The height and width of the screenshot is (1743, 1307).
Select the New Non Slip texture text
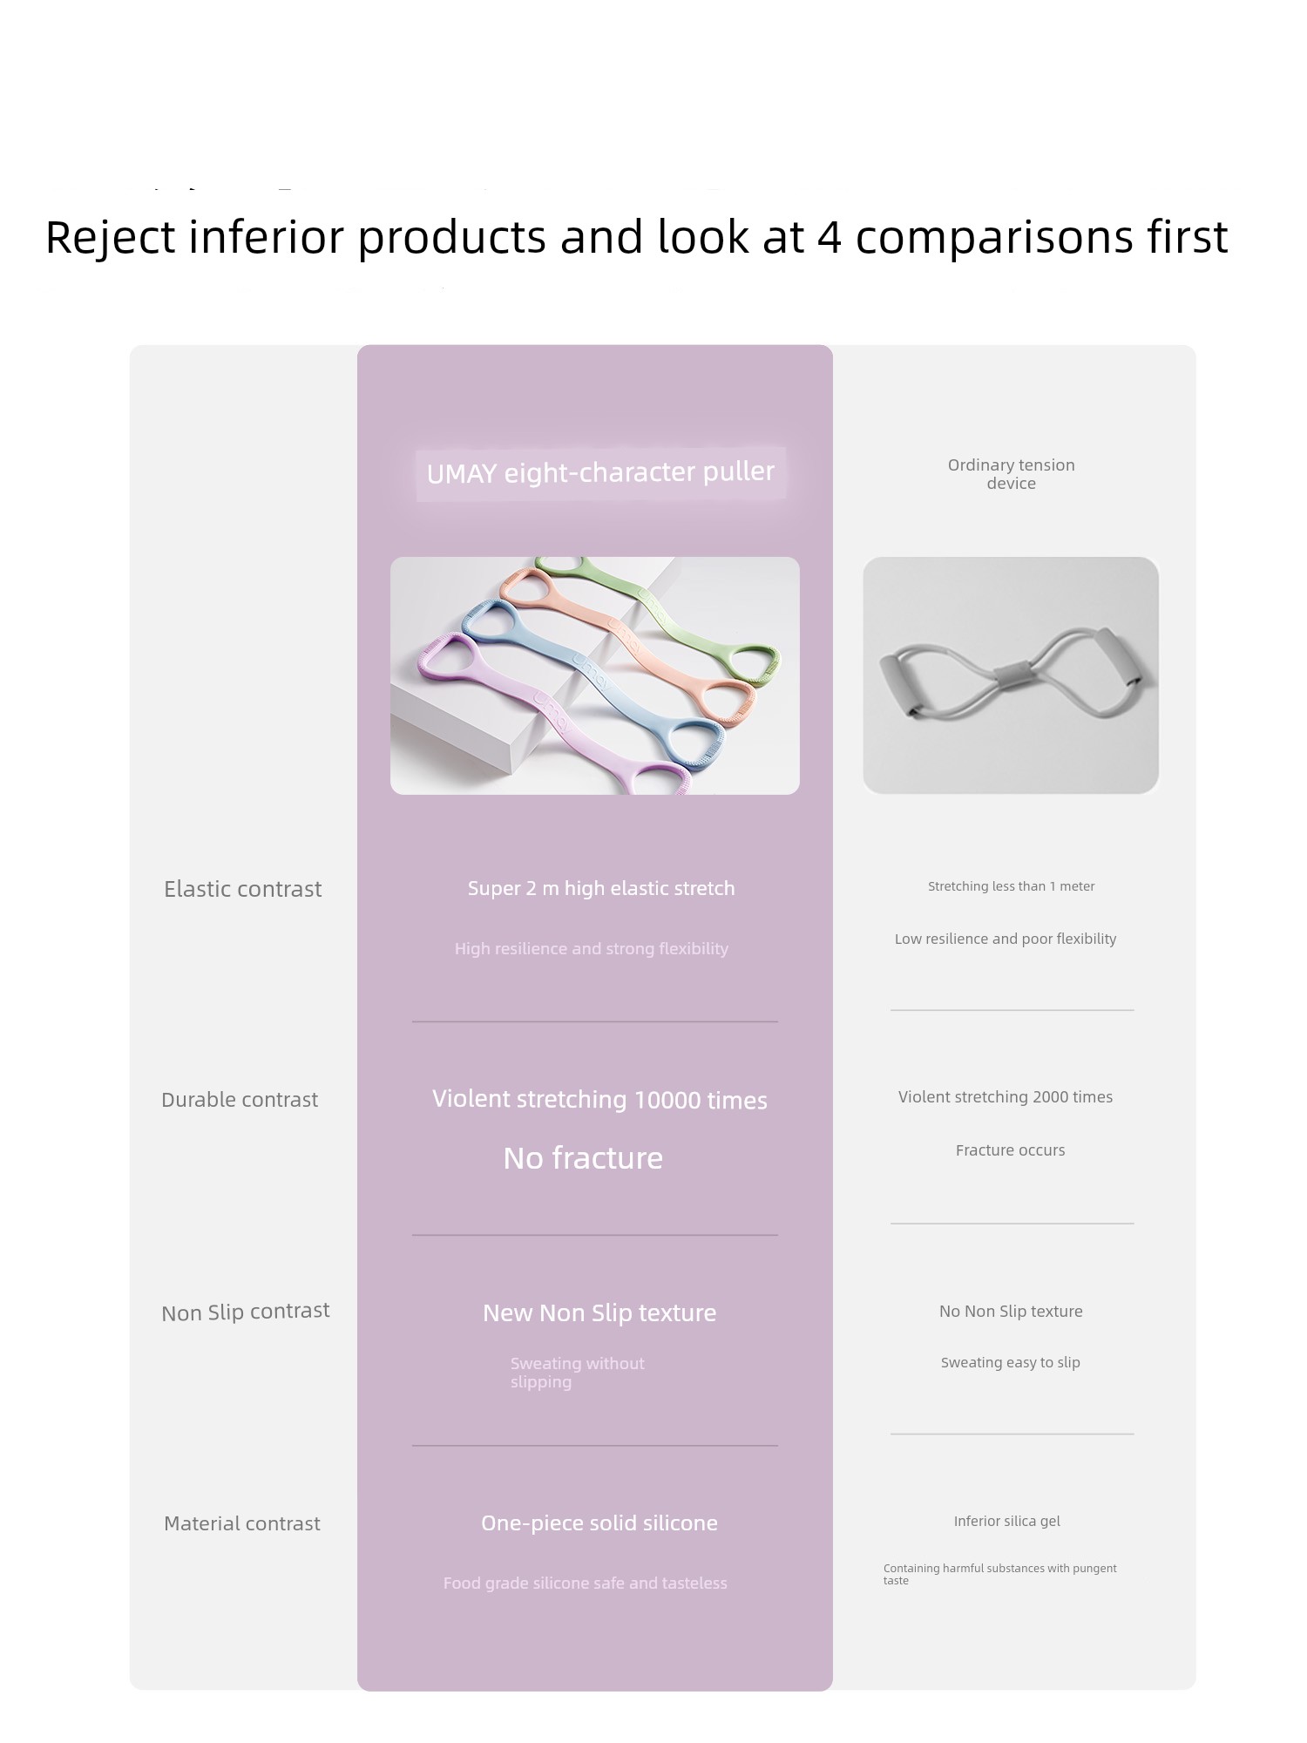click(x=599, y=1313)
